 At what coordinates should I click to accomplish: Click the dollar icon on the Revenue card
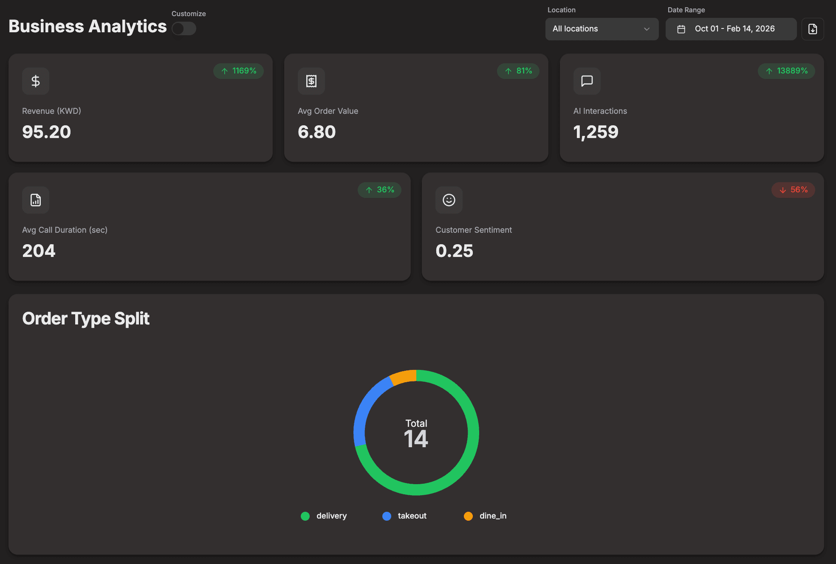[x=35, y=81]
